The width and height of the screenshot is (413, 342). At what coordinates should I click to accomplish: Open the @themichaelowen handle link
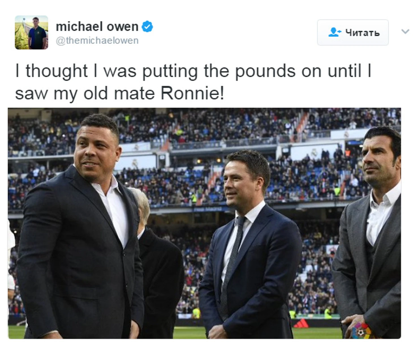[x=97, y=40]
